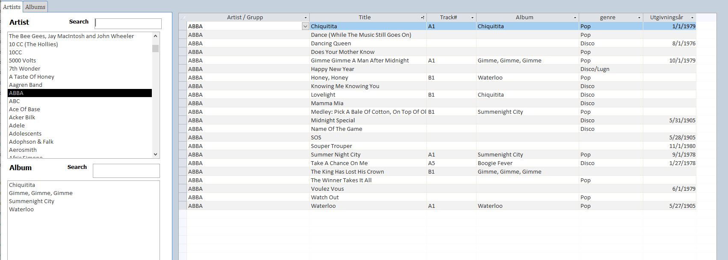Select the 'Watch Out' title cell
The width and height of the screenshot is (728, 260).
tap(368, 197)
